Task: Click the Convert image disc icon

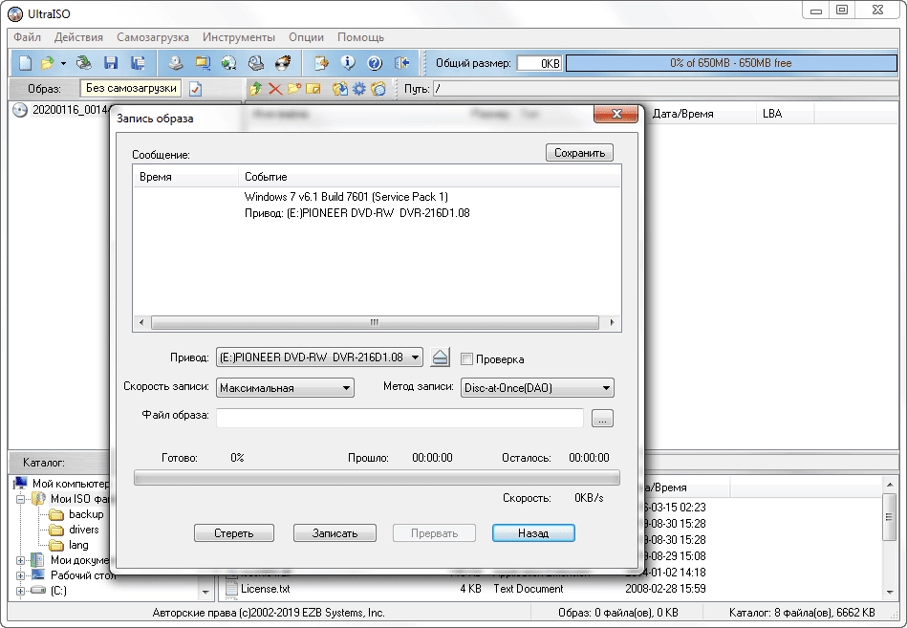Action: [x=229, y=63]
